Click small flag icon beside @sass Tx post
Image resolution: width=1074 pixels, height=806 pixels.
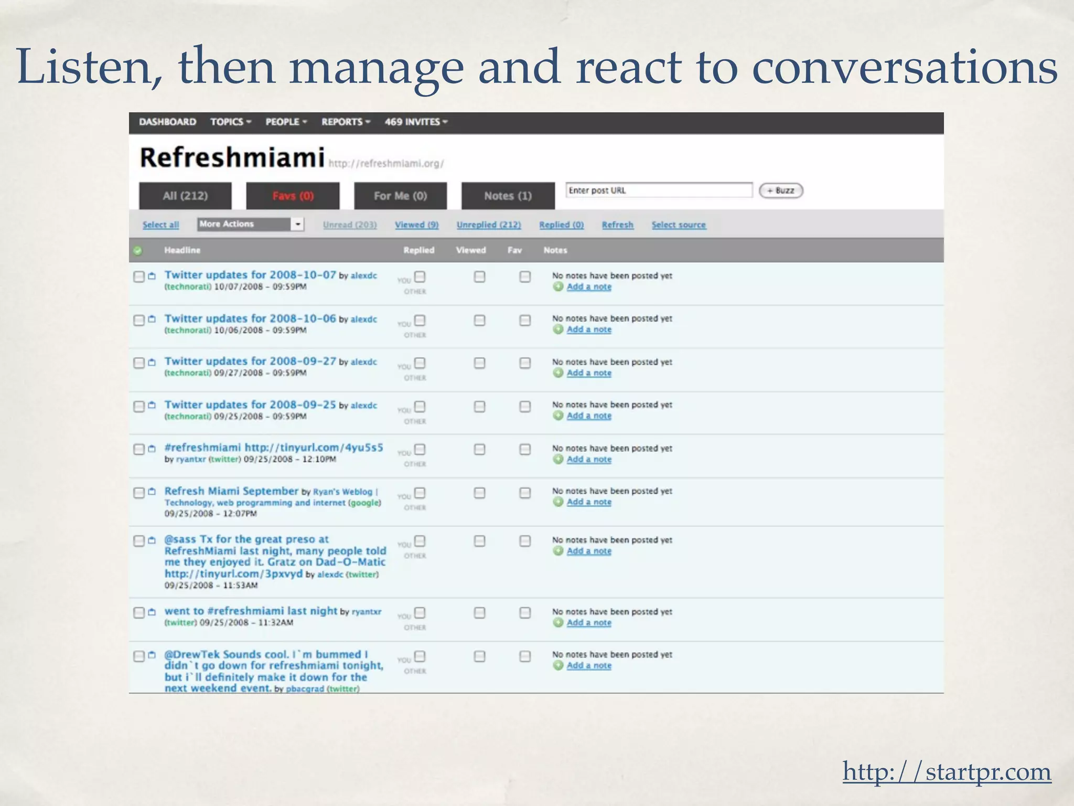point(152,540)
